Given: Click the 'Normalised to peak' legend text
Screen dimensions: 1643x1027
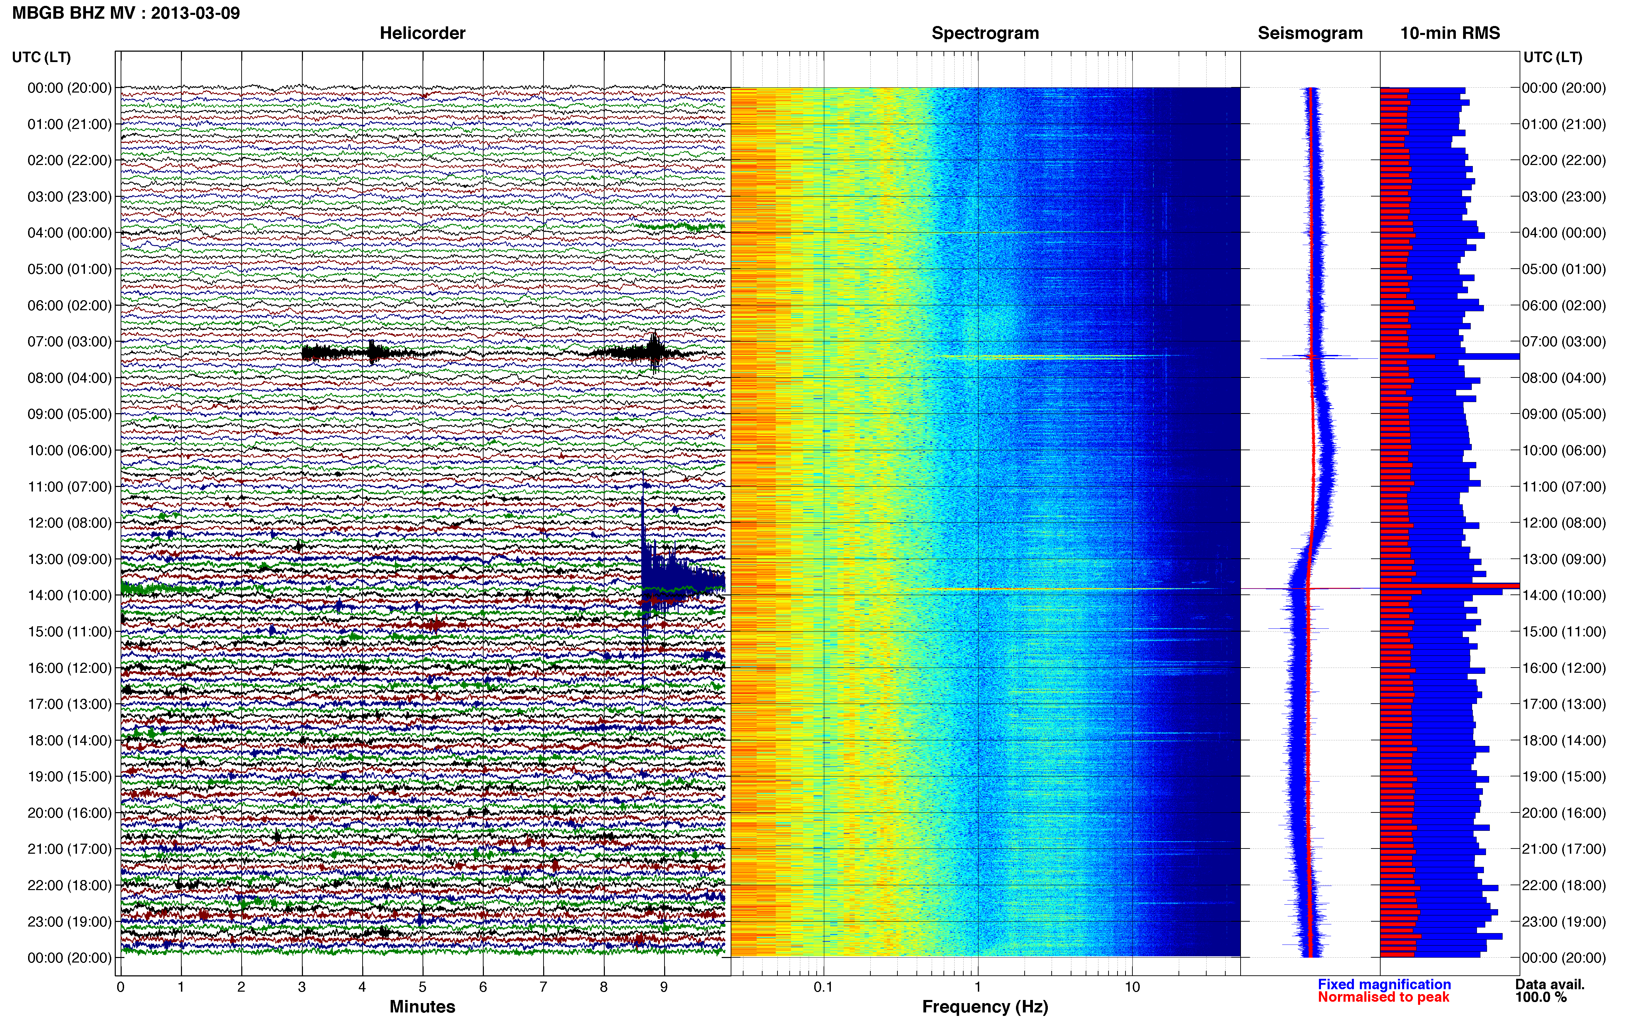Looking at the screenshot, I should click(x=1383, y=997).
